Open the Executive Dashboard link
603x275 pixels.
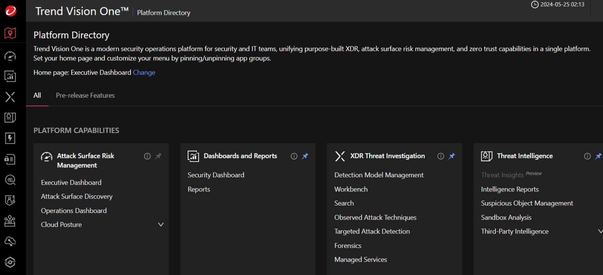click(x=71, y=182)
